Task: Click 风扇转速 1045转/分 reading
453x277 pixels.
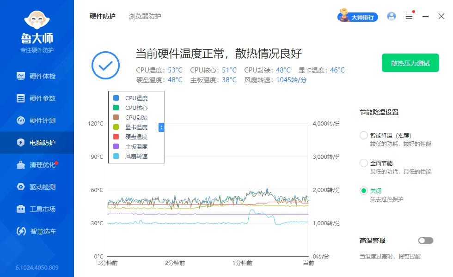Action: pos(275,80)
